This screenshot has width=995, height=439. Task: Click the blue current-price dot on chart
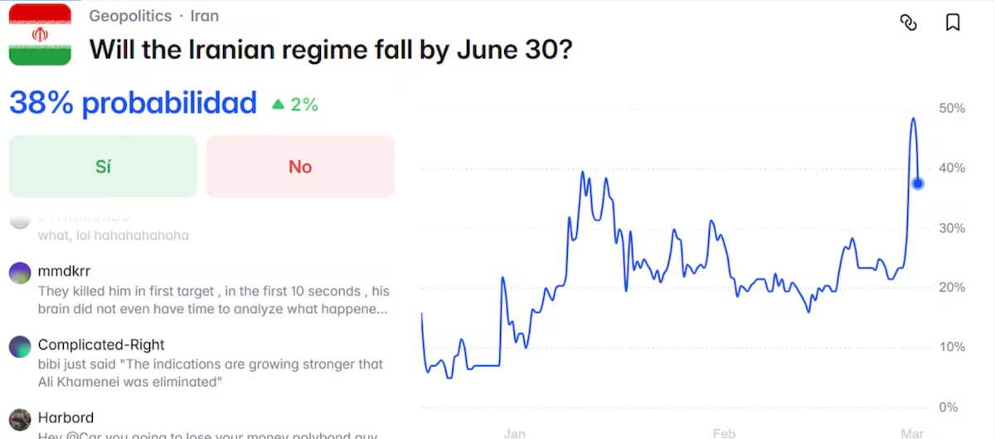pos(918,183)
